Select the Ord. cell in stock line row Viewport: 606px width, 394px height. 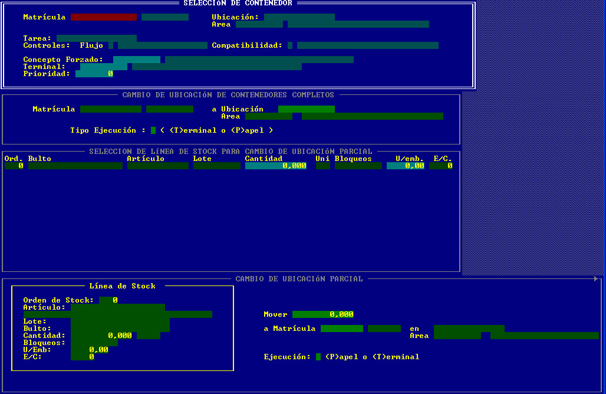point(14,166)
